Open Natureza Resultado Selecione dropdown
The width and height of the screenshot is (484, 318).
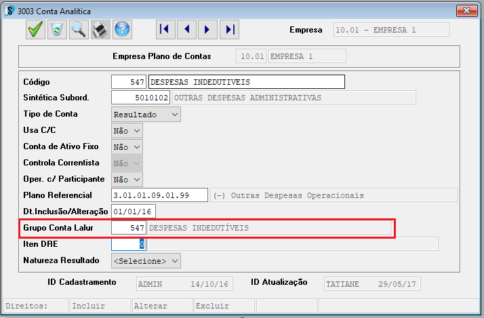click(x=146, y=261)
